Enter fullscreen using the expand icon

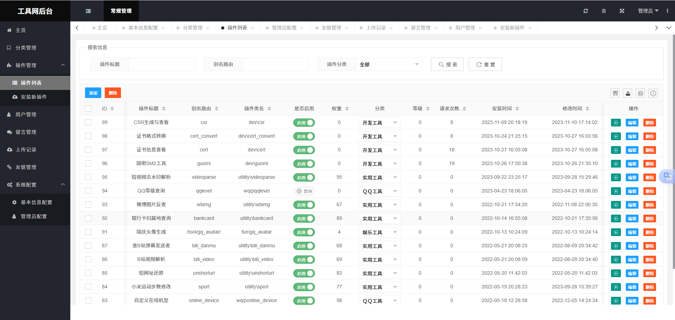(622, 11)
